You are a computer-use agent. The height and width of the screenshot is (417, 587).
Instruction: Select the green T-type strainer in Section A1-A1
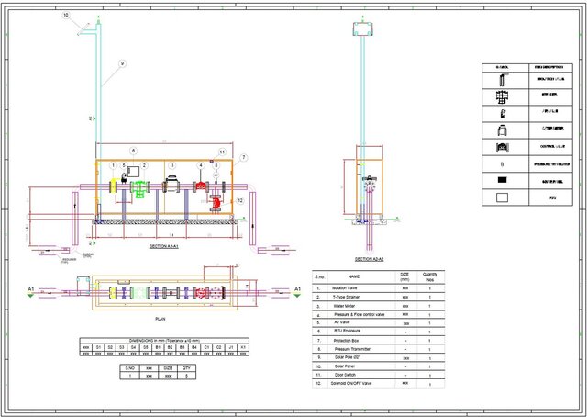tap(139, 186)
